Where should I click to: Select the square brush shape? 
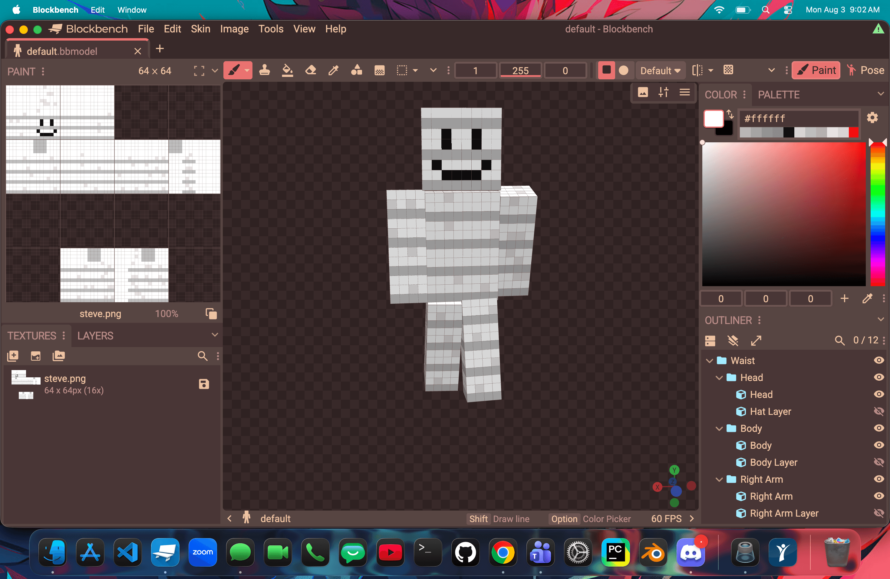[x=607, y=70]
